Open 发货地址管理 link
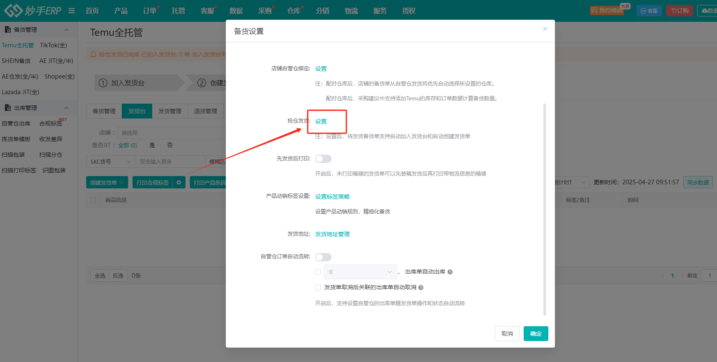 coord(332,234)
